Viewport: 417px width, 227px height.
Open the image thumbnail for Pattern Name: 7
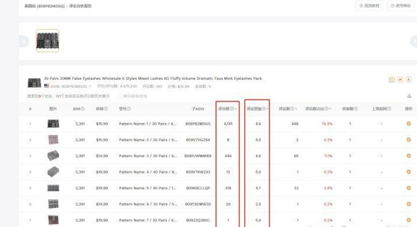point(53,220)
